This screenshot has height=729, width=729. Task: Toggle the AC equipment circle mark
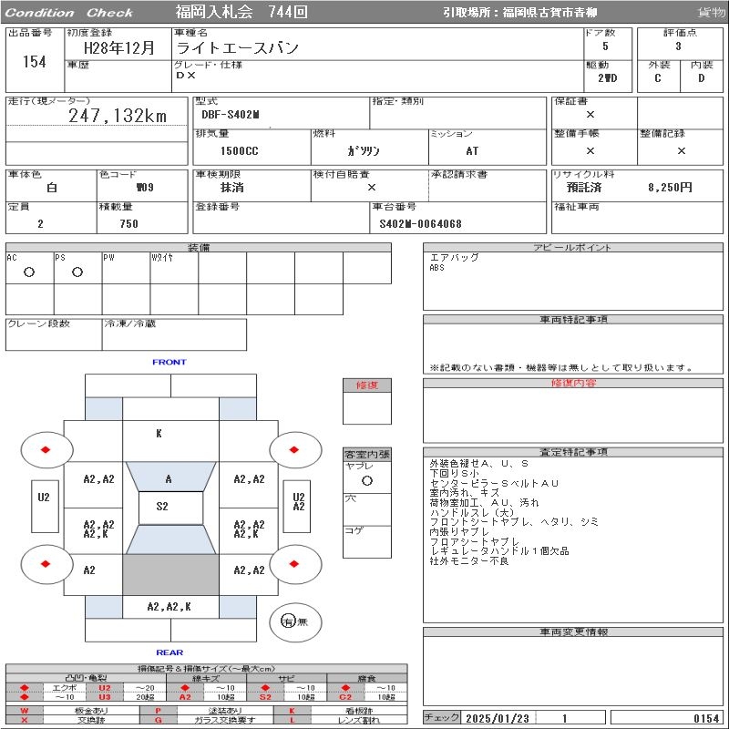pyautogui.click(x=29, y=272)
